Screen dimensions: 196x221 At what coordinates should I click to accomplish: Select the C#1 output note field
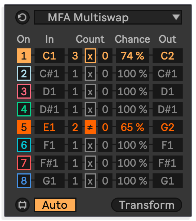pos(167,73)
